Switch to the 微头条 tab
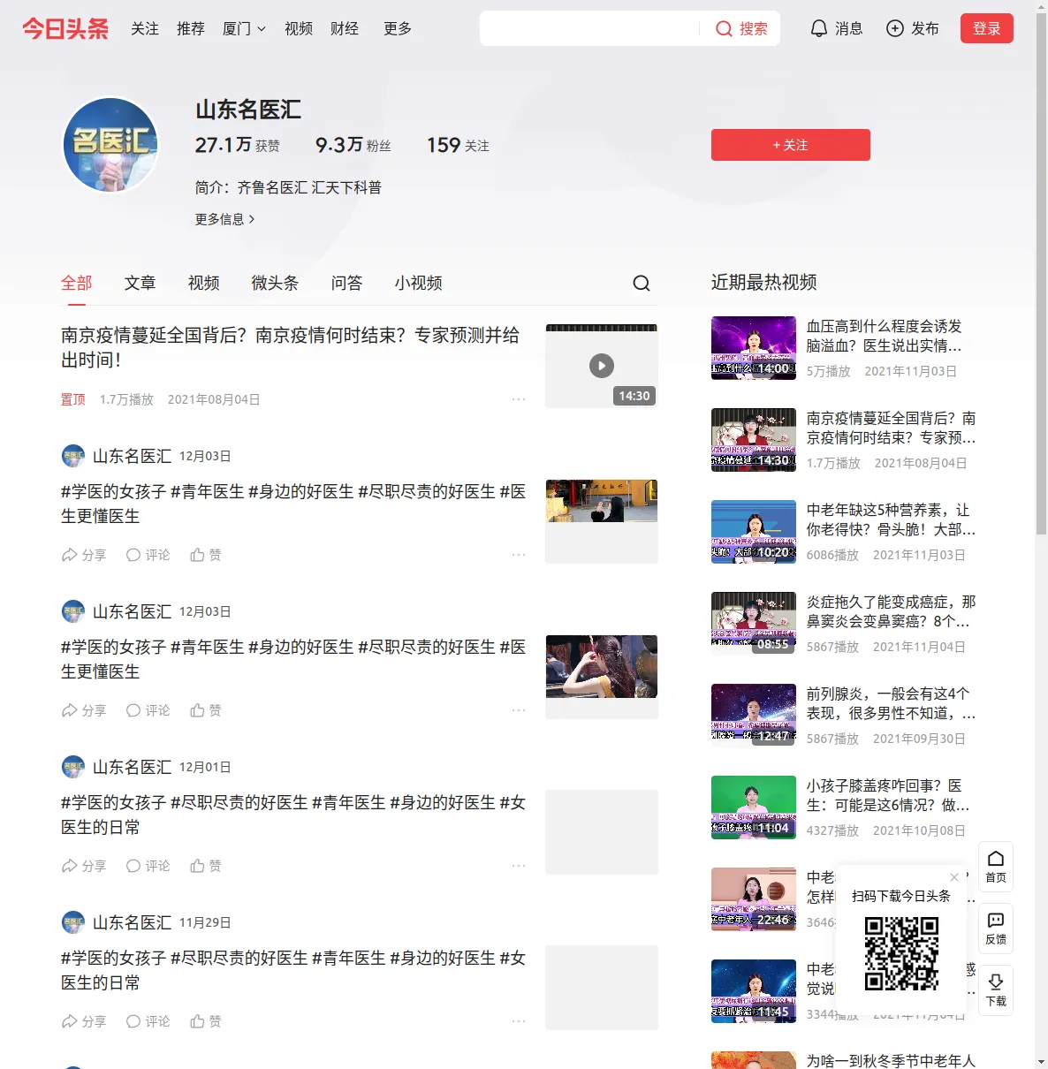 click(276, 283)
